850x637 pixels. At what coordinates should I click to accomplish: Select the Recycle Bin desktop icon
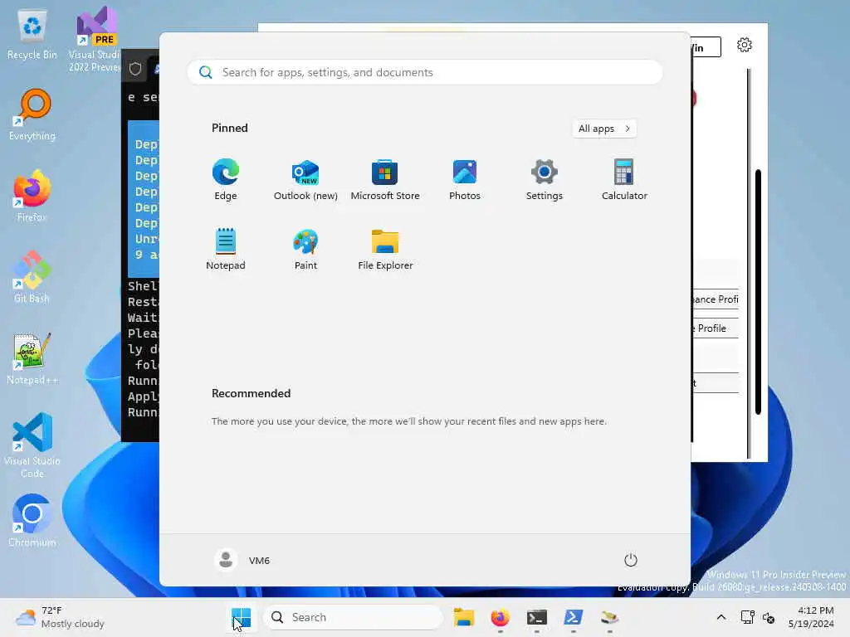[32, 35]
